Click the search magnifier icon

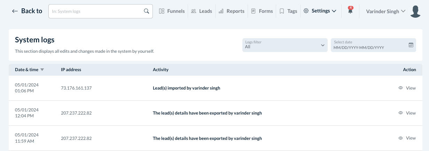(x=147, y=11)
